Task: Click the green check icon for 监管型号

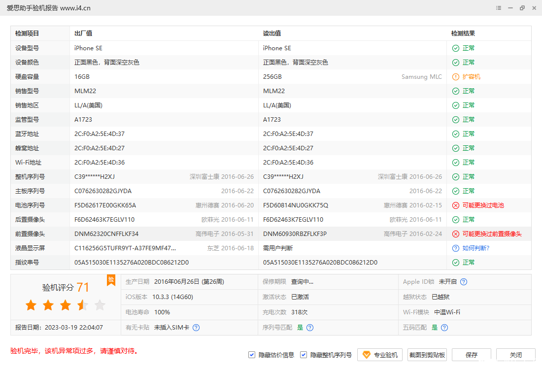Action: click(456, 120)
